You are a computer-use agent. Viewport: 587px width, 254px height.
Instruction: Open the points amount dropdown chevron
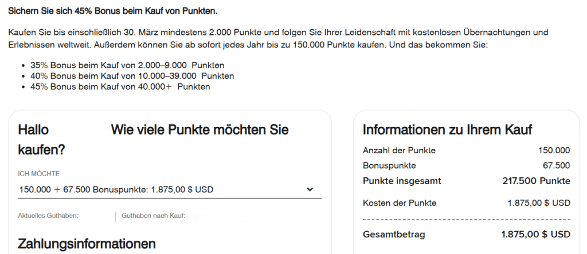click(310, 189)
